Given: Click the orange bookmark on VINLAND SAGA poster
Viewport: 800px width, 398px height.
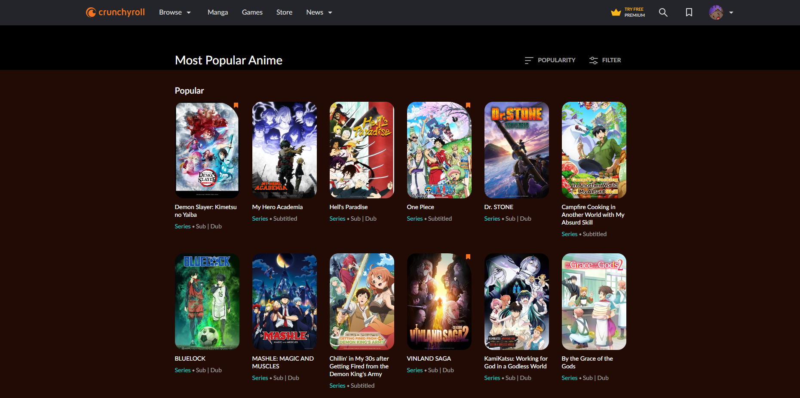Looking at the screenshot, I should [468, 257].
